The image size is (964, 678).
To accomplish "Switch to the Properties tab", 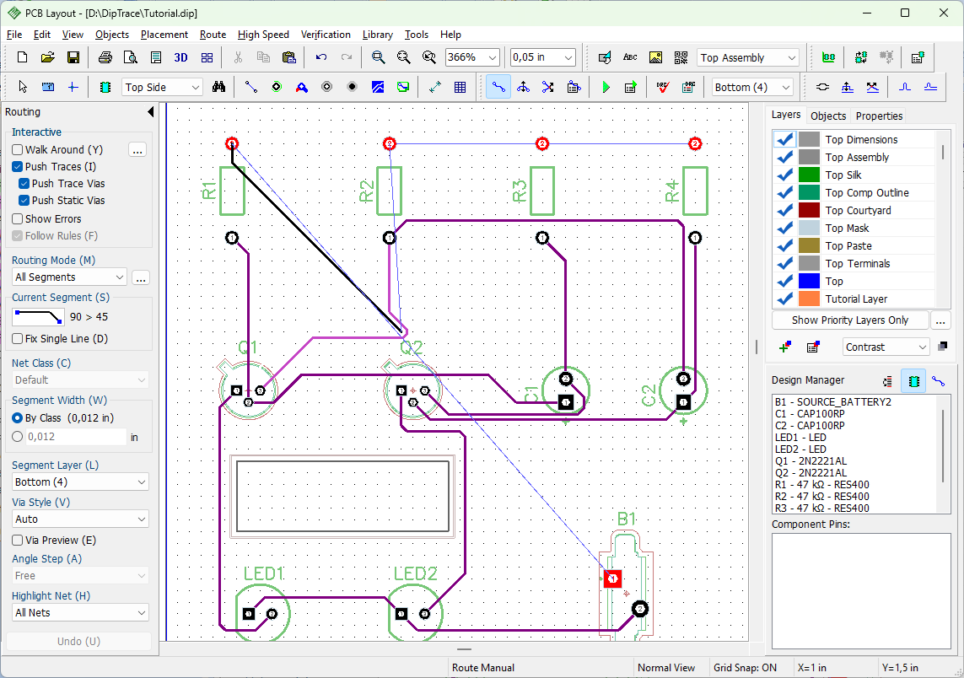I will tap(879, 116).
